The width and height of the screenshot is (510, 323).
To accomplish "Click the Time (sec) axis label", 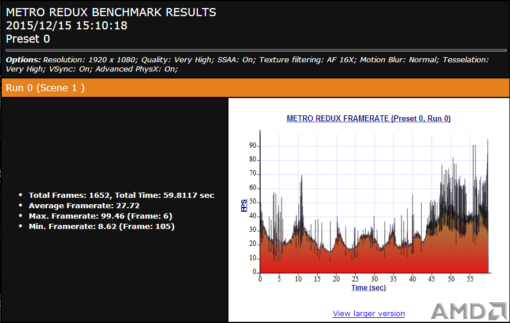I will (x=369, y=288).
